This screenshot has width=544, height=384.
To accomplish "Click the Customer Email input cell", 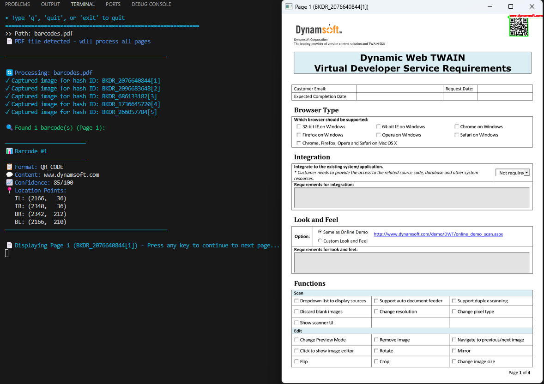I will (399, 89).
